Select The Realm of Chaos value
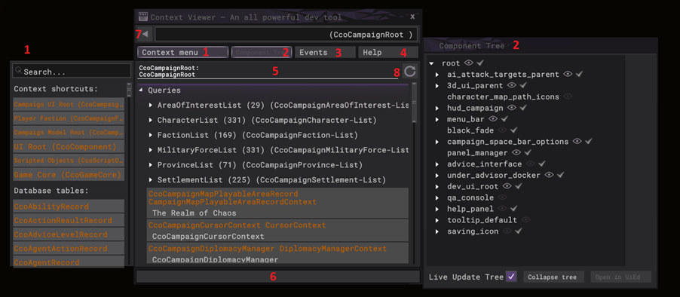This screenshot has height=297, width=680. click(x=195, y=213)
